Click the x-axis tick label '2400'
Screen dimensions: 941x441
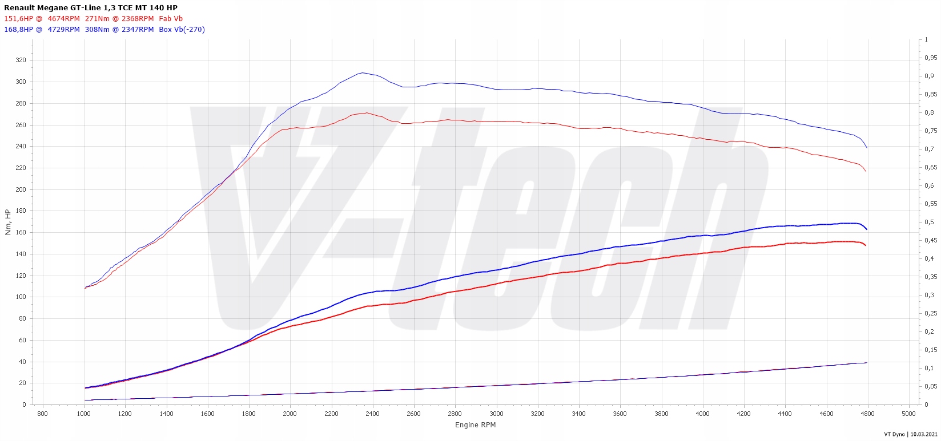point(373,414)
